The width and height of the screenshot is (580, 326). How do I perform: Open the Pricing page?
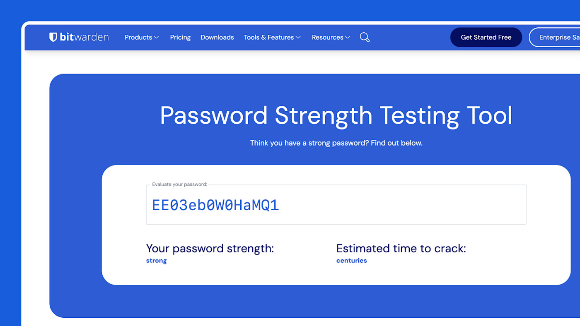tap(180, 37)
